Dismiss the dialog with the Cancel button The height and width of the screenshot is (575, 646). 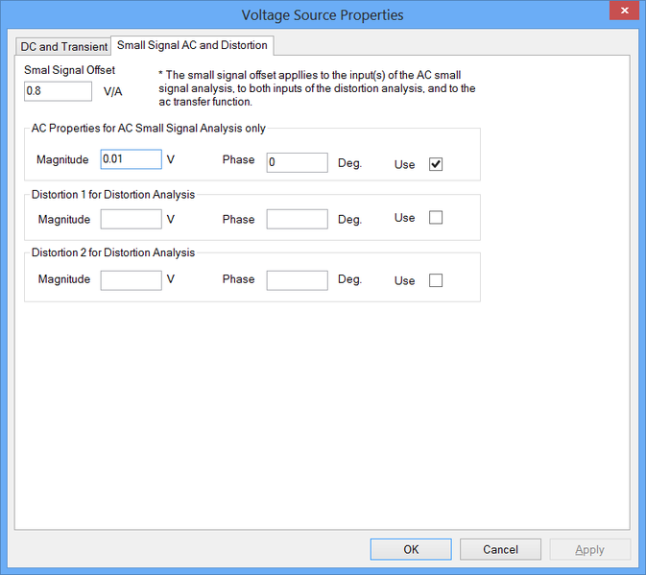(500, 549)
